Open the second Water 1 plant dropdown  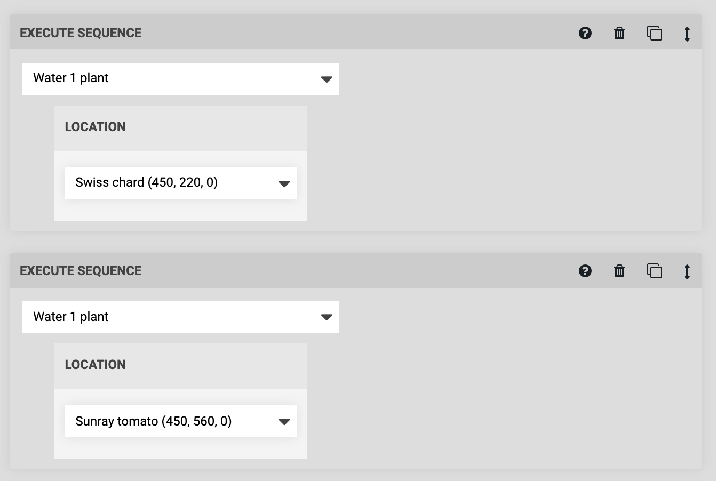click(181, 317)
